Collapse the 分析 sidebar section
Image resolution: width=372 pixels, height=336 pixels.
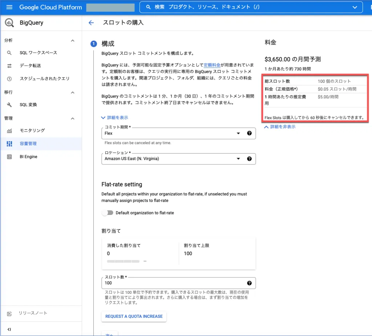pos(73,41)
